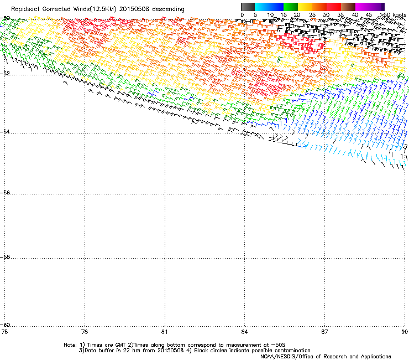Click the longitude label '81'
Image resolution: width=409 pixels, height=360 pixels.
[164, 332]
